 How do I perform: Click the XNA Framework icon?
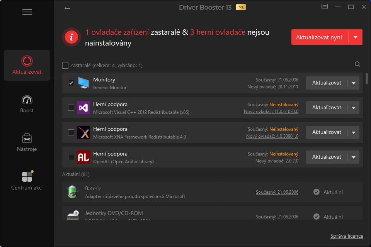point(83,132)
